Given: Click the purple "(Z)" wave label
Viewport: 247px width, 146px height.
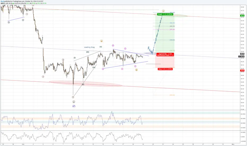Looking at the screenshot, I should click(x=74, y=106).
